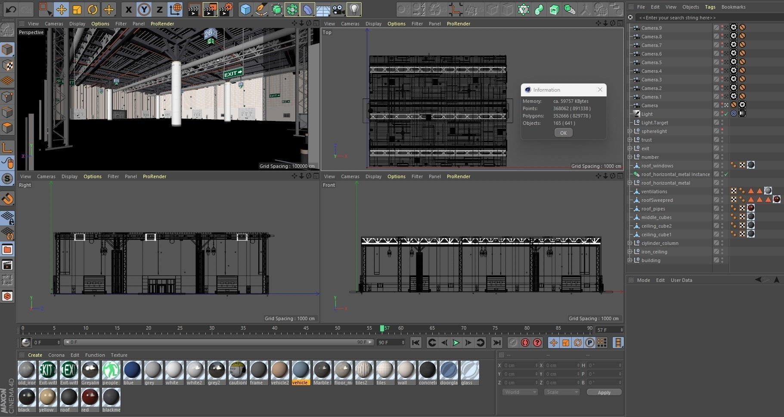
Task: Open Bookmarks menu in Object Manager
Action: pos(733,7)
